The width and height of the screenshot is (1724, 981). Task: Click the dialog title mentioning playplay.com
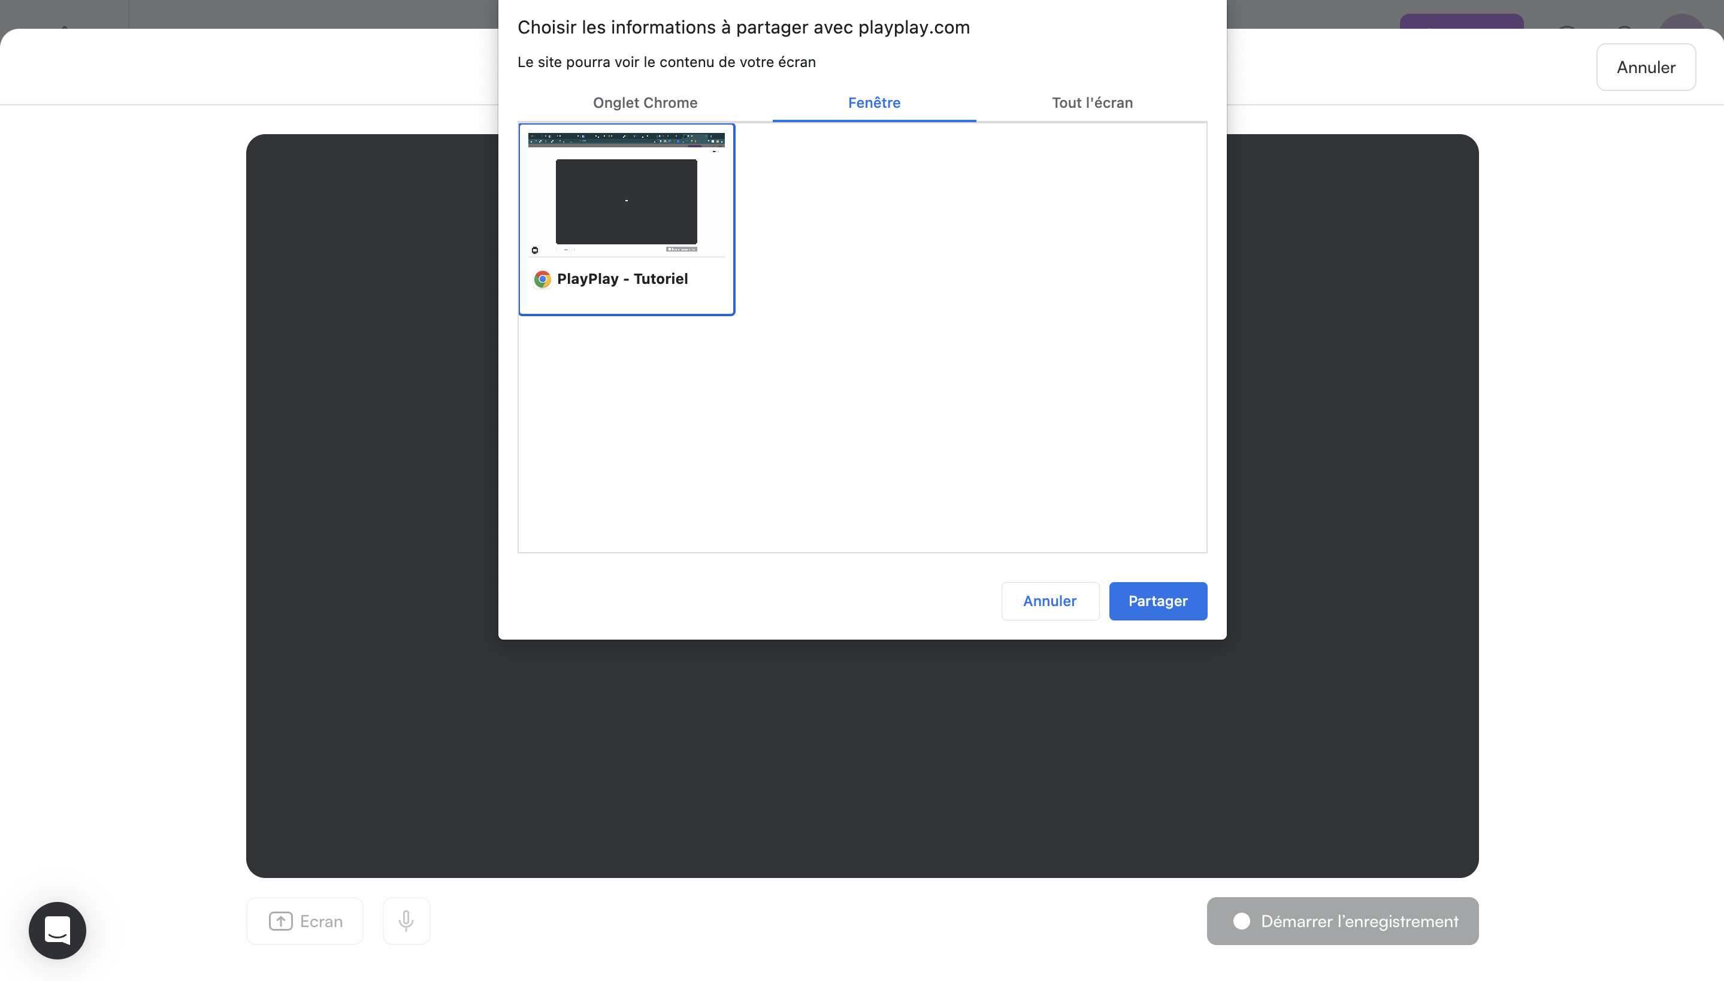tap(743, 28)
